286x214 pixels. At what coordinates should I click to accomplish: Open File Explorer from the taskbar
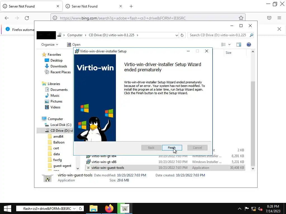tap(94, 208)
